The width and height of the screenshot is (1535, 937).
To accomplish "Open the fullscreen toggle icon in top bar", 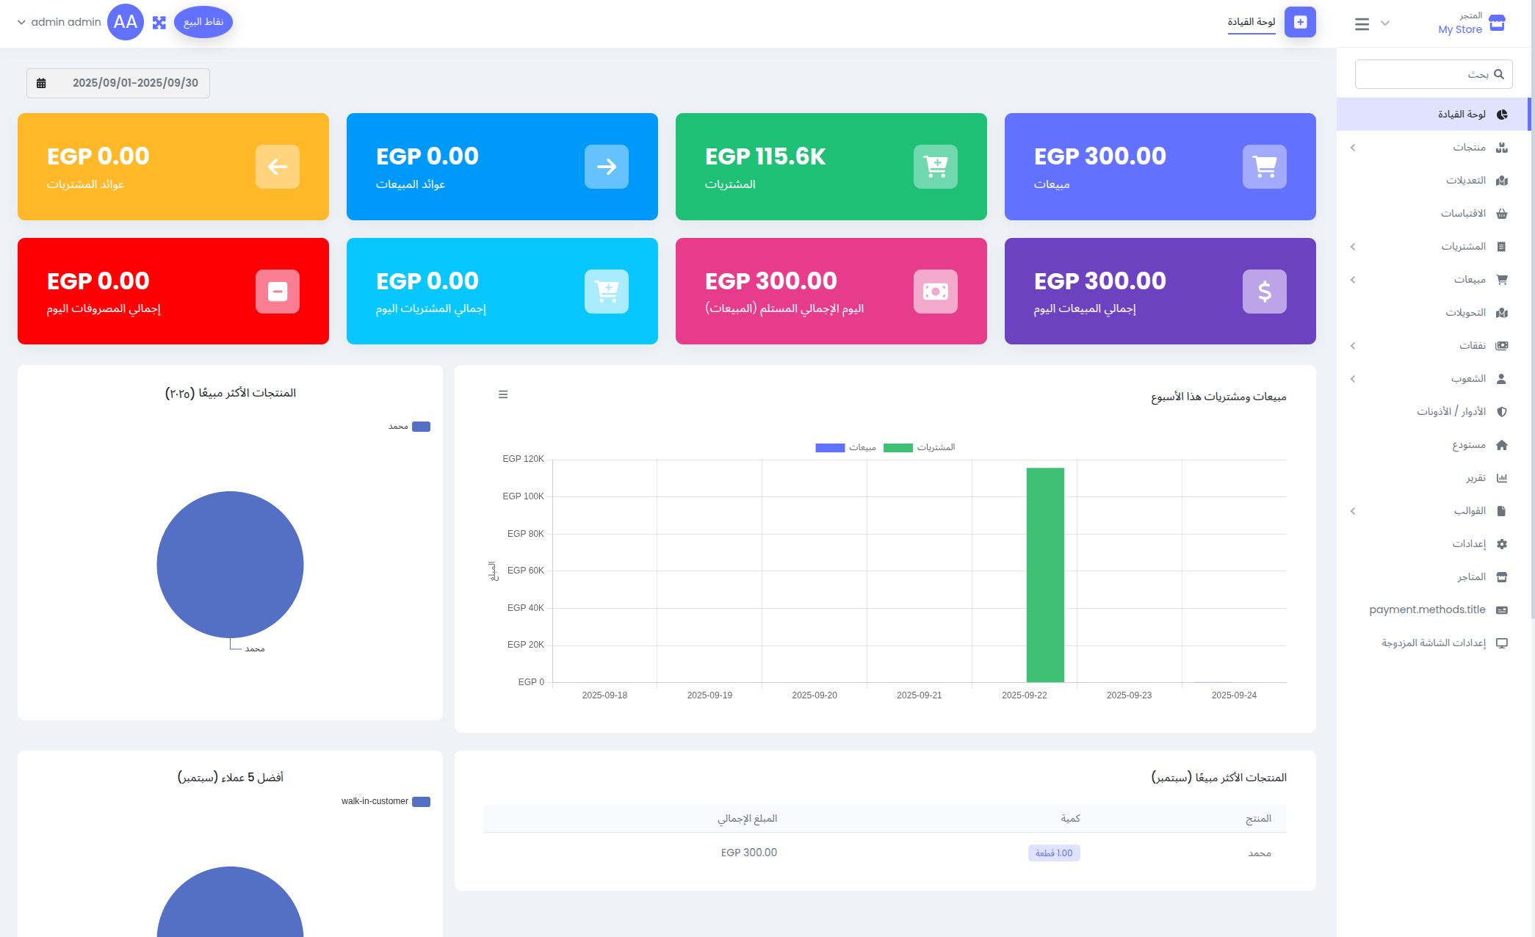I will click(159, 22).
